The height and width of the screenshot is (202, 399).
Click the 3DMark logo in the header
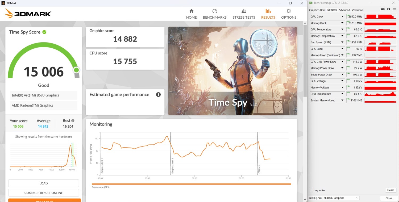coord(28,14)
